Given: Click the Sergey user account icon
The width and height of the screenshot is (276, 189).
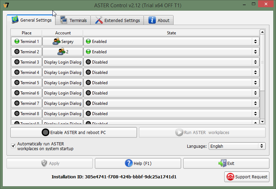Looking at the screenshot, I should pyautogui.click(x=57, y=41).
